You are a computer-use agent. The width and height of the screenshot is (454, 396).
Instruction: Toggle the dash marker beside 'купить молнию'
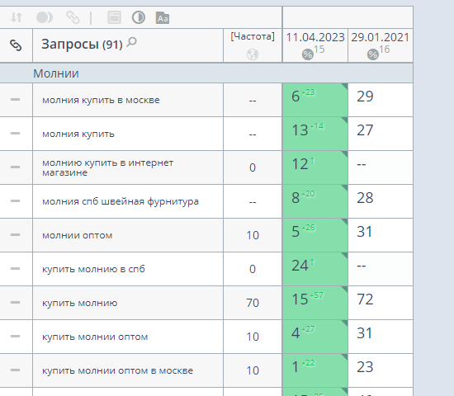click(15, 303)
